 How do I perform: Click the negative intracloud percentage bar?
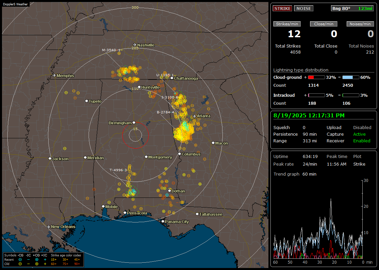tap(351, 95)
